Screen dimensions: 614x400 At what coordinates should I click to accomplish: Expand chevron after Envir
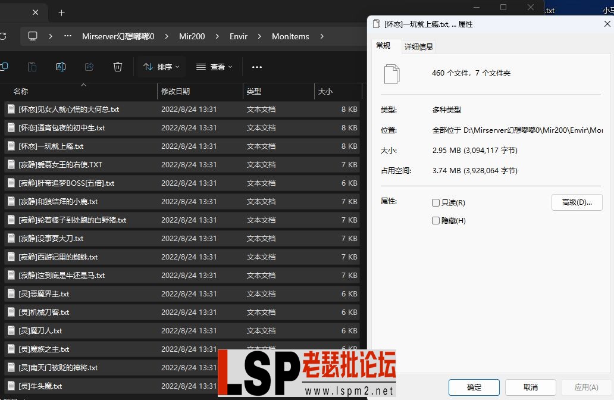[x=259, y=36]
